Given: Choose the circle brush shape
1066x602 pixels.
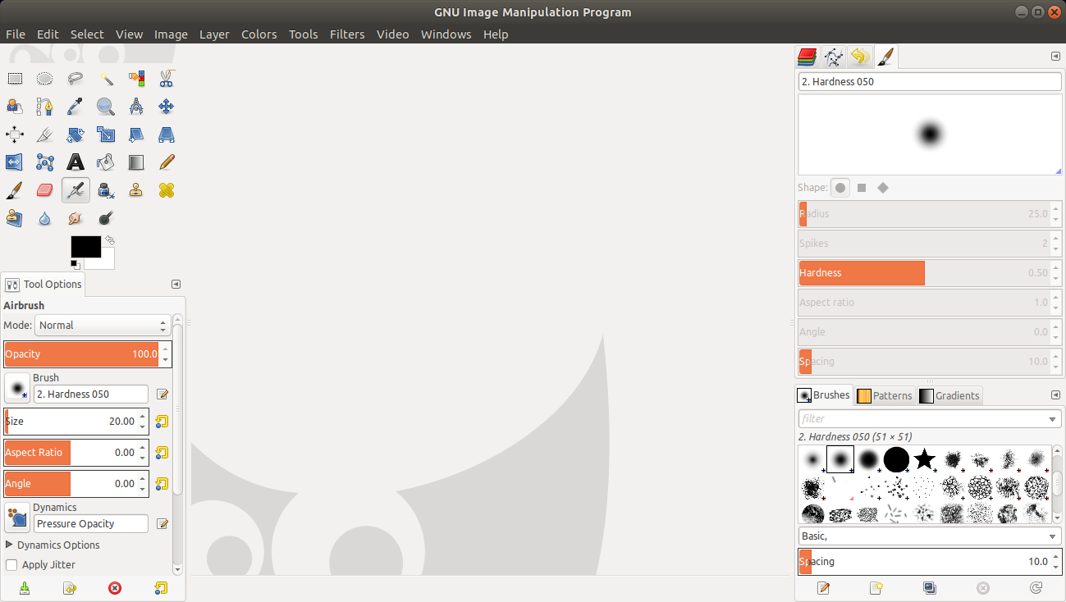Looking at the screenshot, I should tap(840, 188).
